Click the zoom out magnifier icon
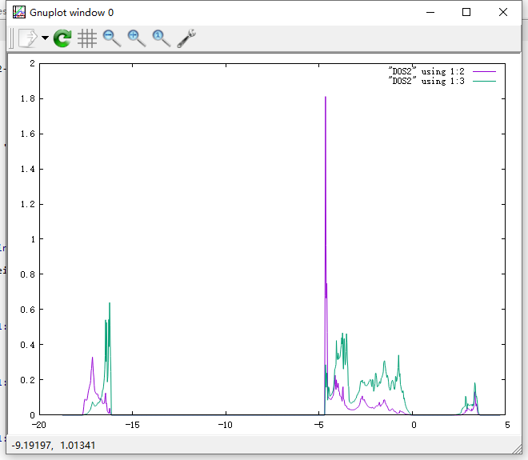The width and height of the screenshot is (528, 460). [112, 38]
